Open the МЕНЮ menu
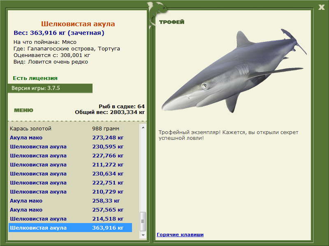The height and width of the screenshot is (246, 329). [23, 110]
